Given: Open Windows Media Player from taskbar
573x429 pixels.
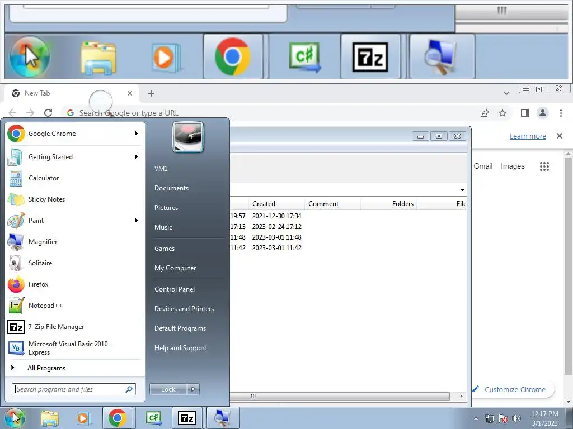Looking at the screenshot, I should pos(84,418).
